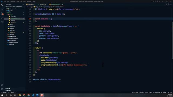Open postcss.config.js file
The height and width of the screenshot is (97, 173).
pyautogui.click(x=13, y=39)
